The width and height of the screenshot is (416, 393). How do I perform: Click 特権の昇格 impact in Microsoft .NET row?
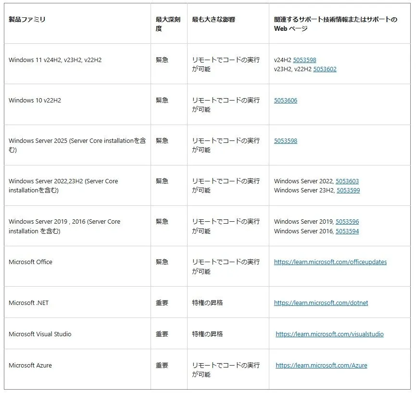click(207, 303)
